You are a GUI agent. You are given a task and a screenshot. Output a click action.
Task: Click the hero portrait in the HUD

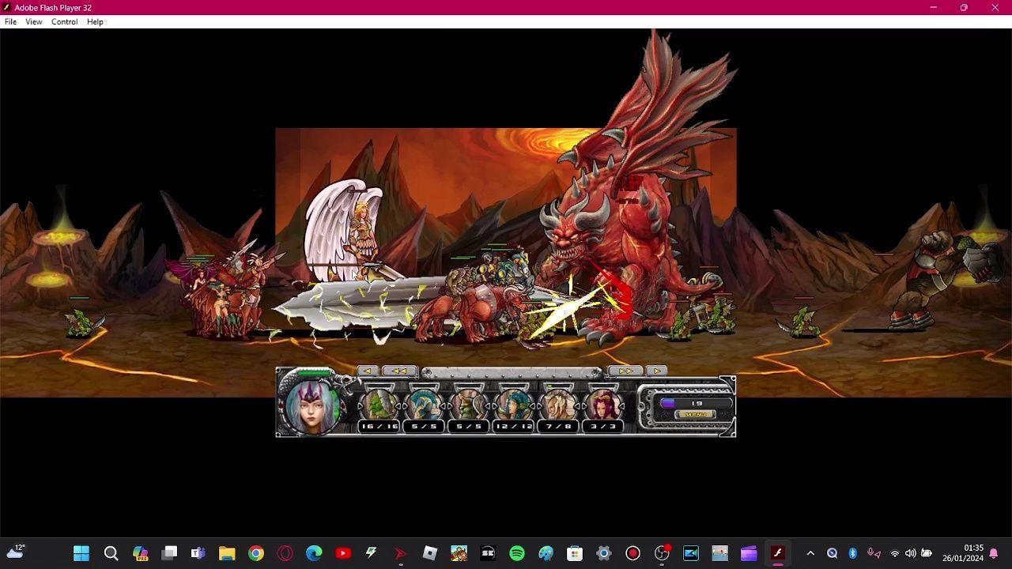[314, 407]
